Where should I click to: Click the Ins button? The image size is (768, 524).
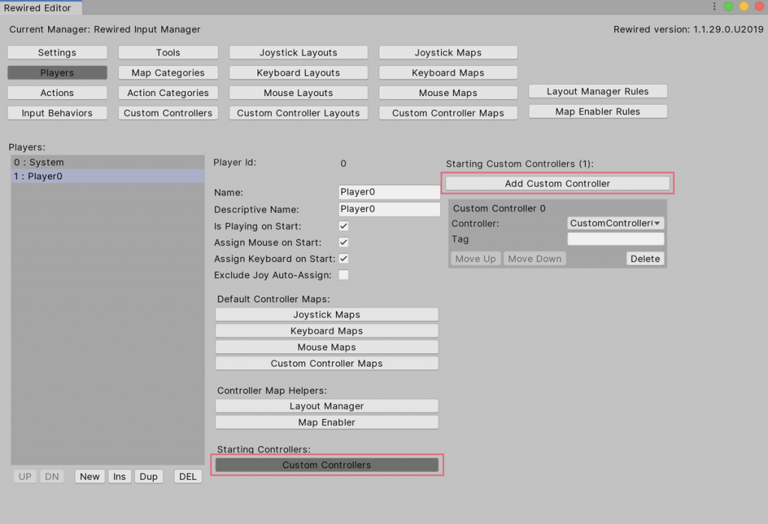click(119, 477)
